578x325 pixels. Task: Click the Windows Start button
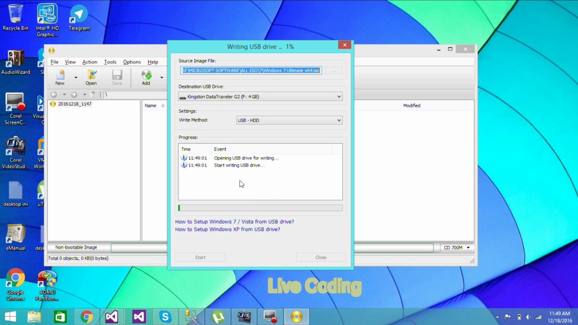tap(10, 316)
